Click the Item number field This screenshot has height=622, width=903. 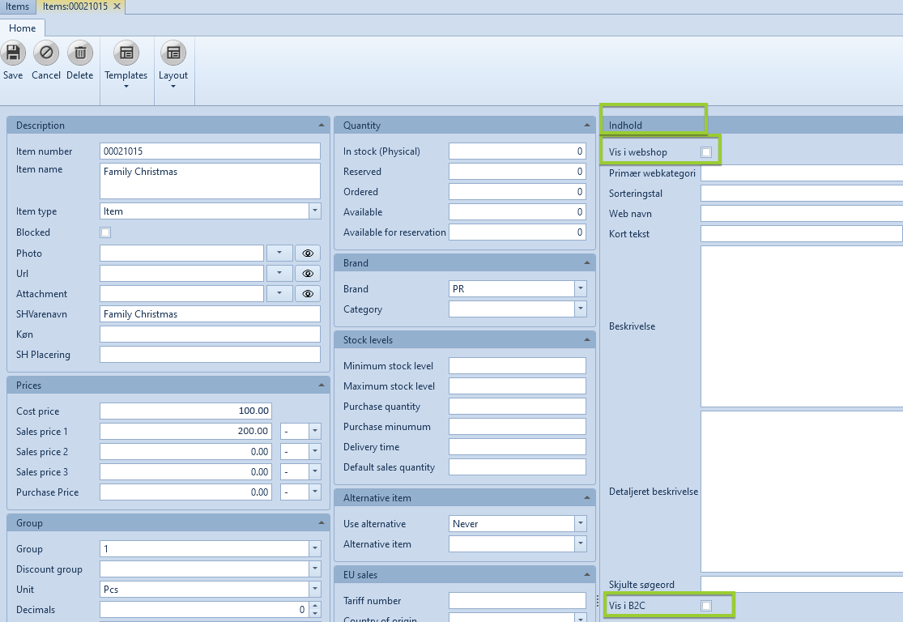(211, 151)
